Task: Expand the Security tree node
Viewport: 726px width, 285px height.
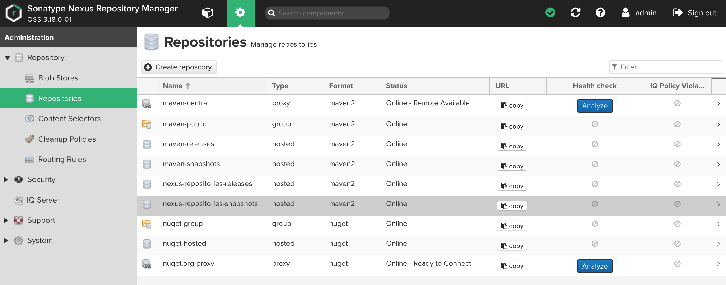Action: pyautogui.click(x=6, y=180)
